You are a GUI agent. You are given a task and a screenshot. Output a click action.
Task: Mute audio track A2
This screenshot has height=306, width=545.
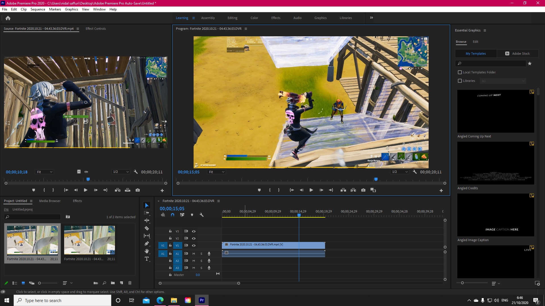[x=194, y=261]
